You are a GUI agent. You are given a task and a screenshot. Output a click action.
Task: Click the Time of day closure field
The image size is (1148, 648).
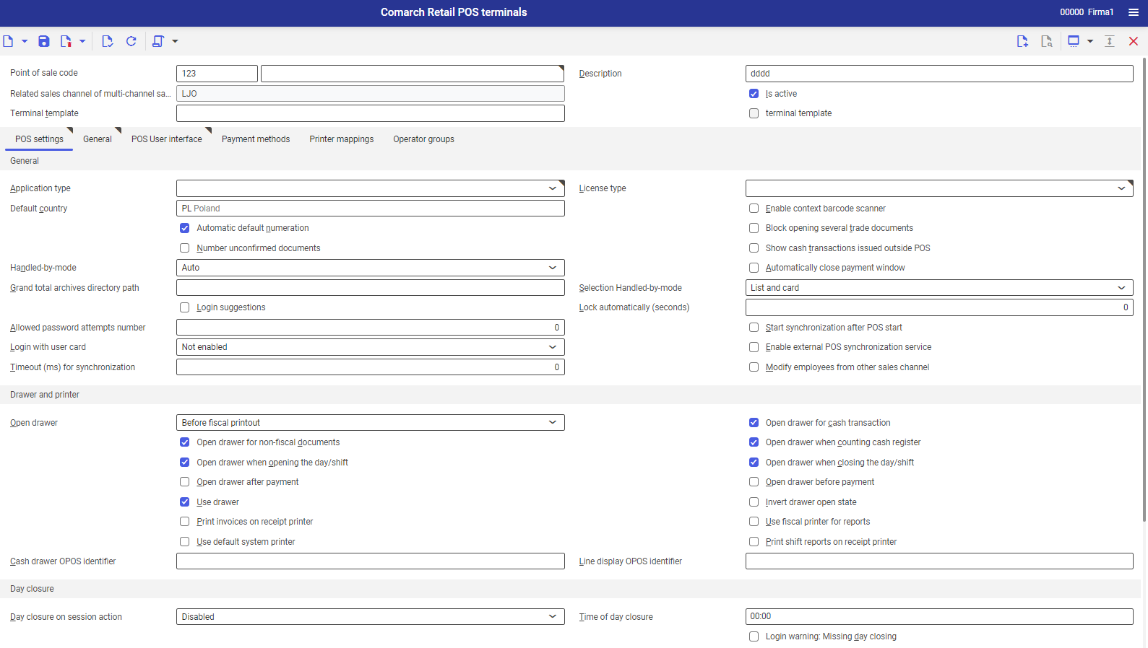(x=939, y=617)
